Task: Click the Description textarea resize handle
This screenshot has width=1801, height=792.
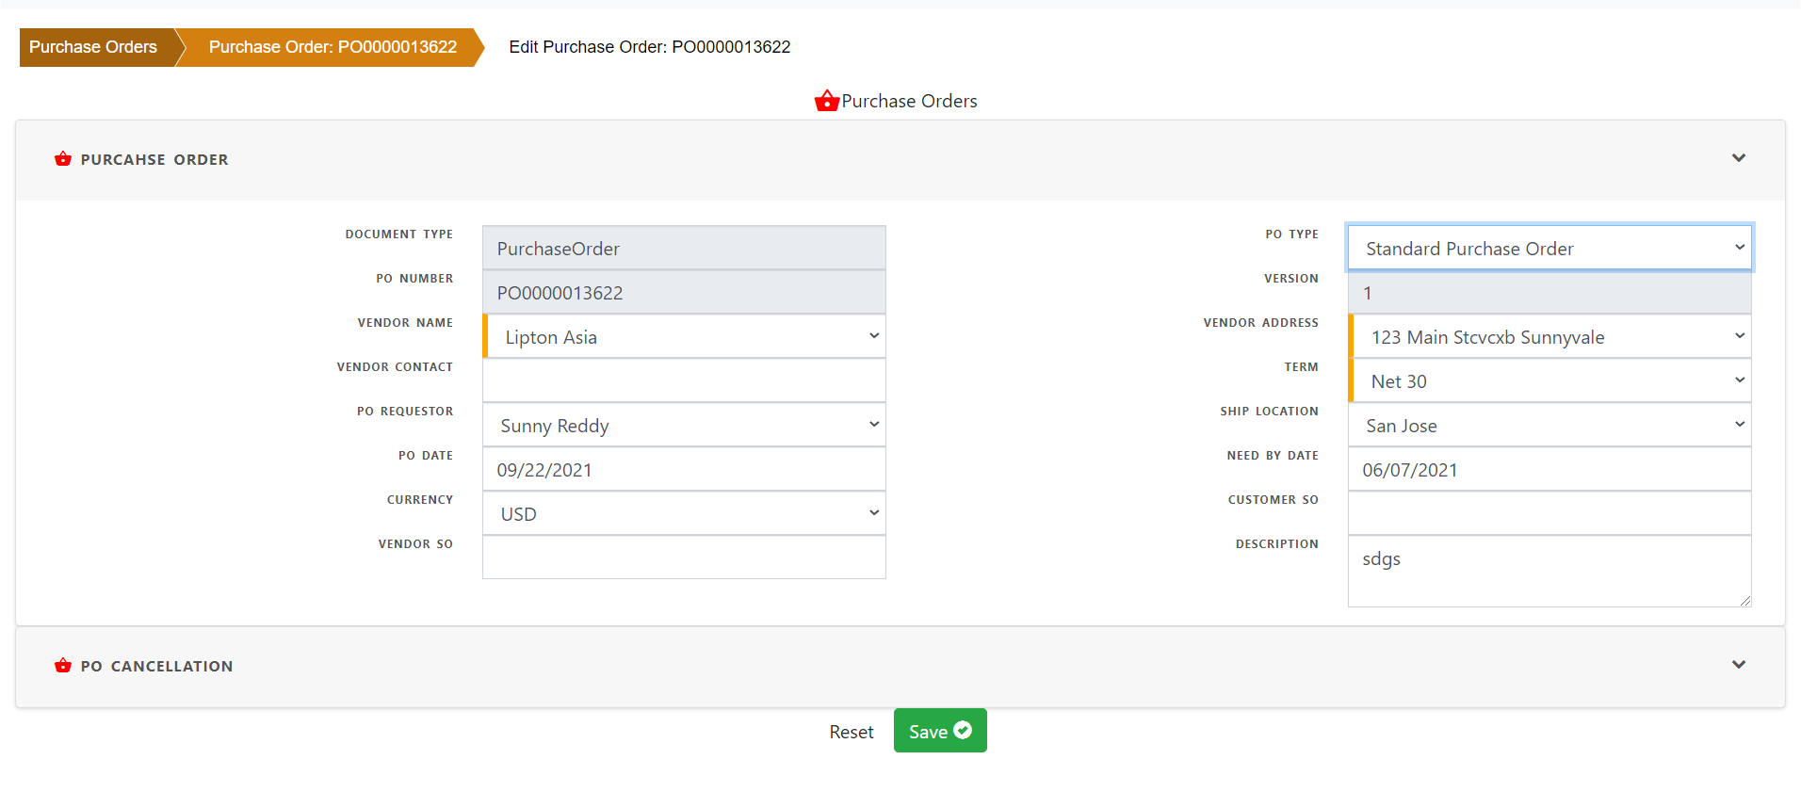Action: [1744, 600]
